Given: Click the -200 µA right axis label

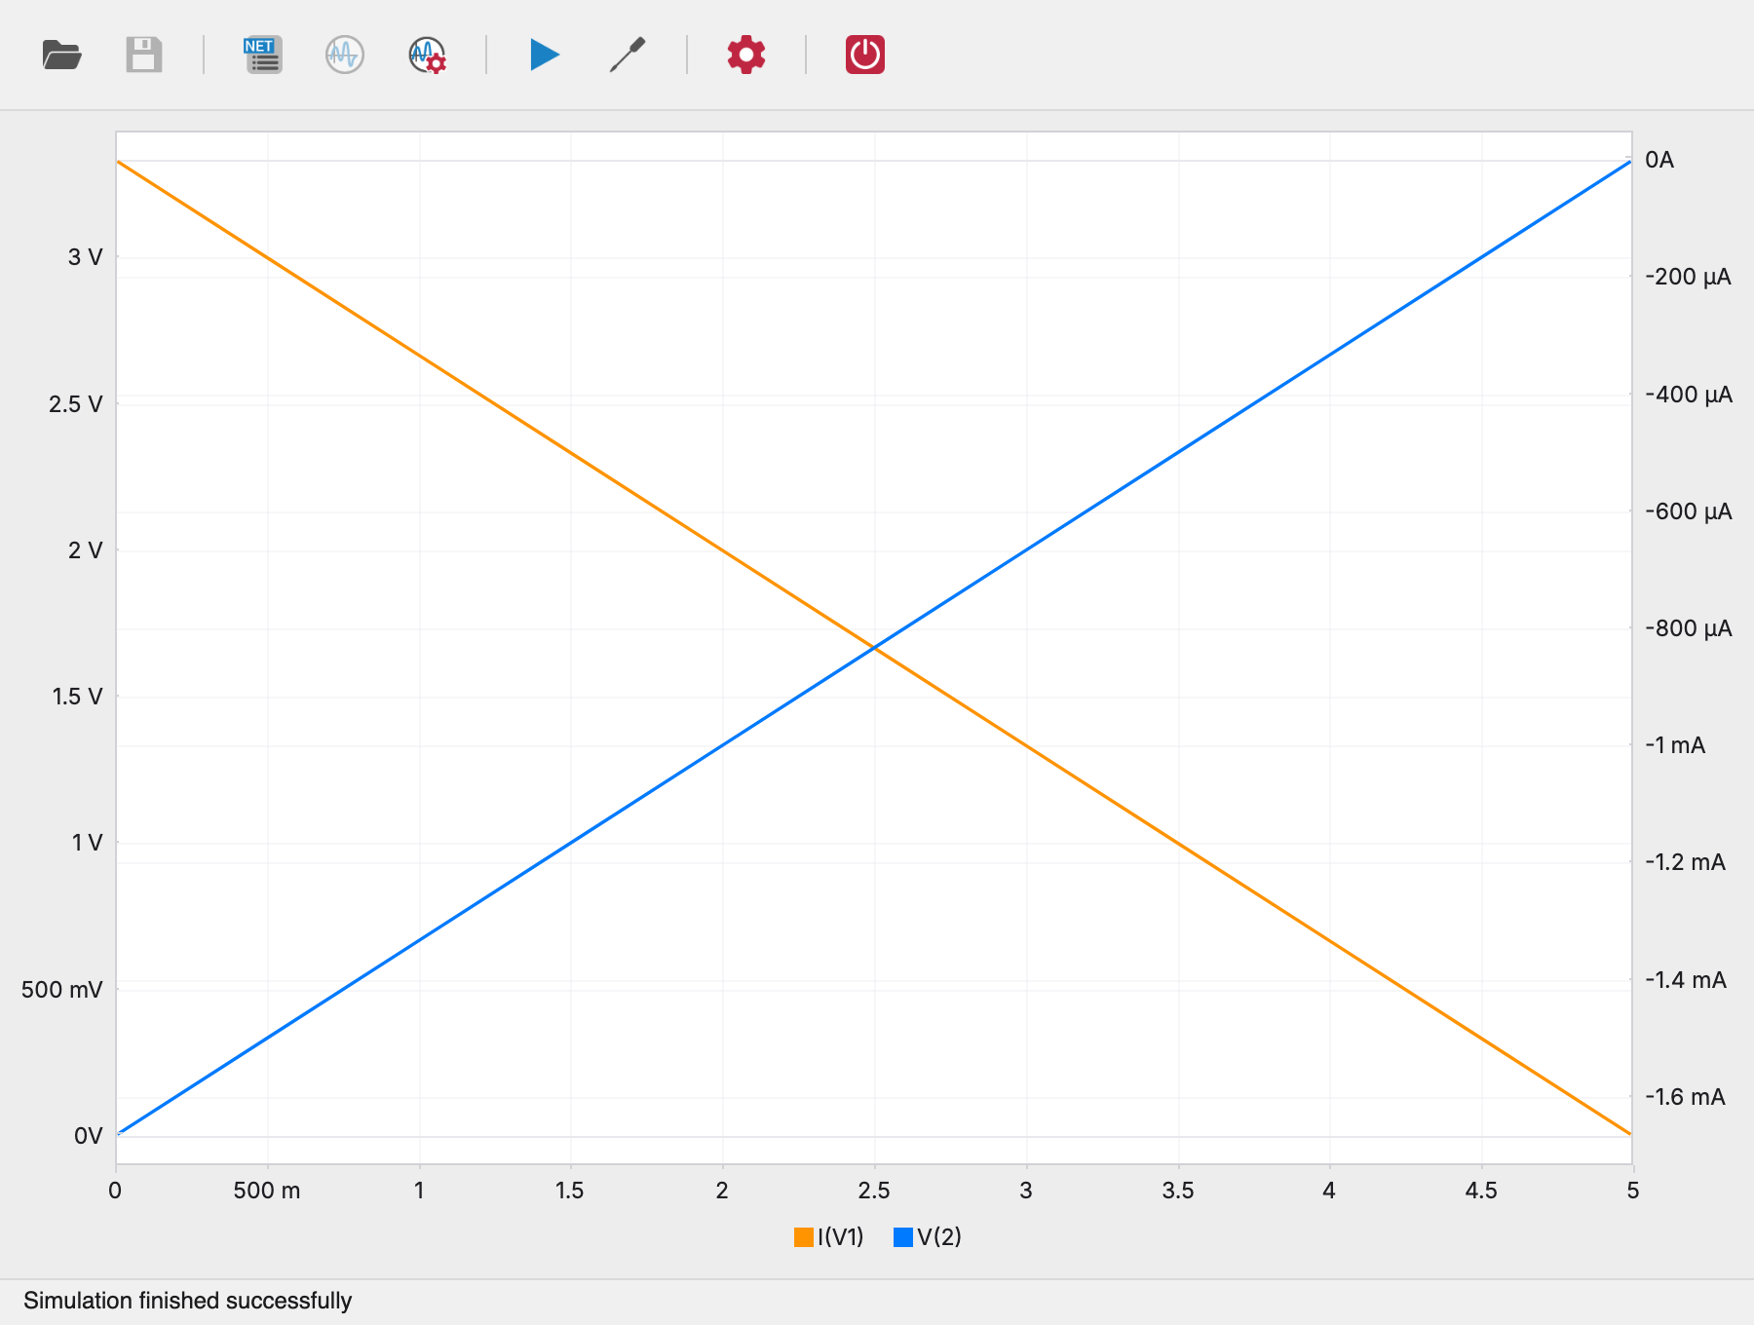Looking at the screenshot, I should [1689, 277].
